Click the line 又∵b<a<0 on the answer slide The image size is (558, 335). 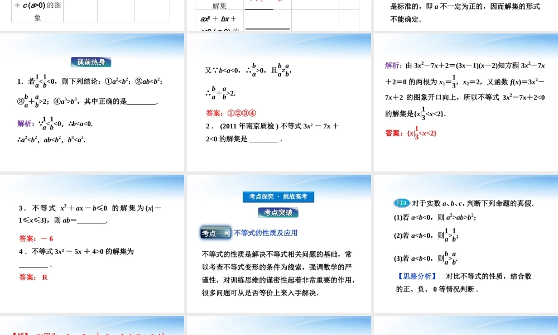click(x=248, y=70)
